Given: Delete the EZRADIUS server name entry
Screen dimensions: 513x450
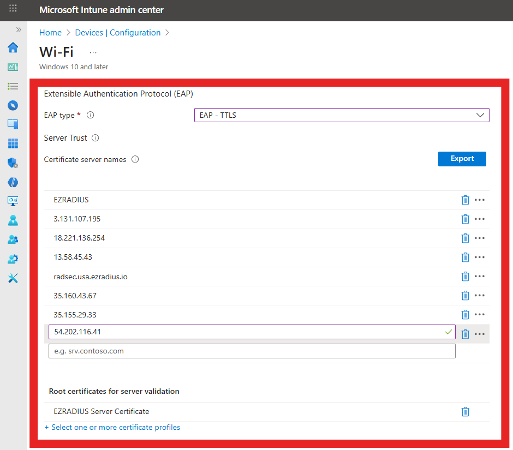Looking at the screenshot, I should [x=465, y=200].
